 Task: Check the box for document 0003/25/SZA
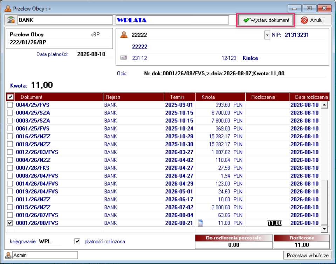[10, 120]
